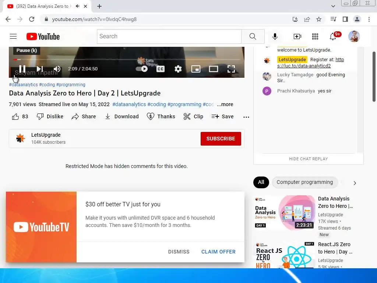Open video settings gear

click(178, 69)
